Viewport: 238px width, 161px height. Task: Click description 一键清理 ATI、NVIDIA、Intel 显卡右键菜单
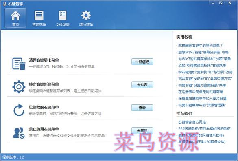[x=61, y=66]
